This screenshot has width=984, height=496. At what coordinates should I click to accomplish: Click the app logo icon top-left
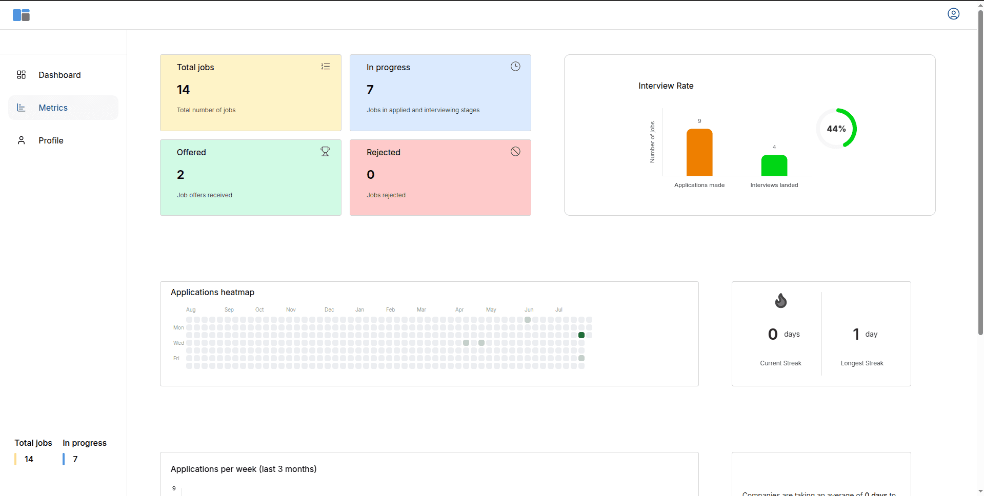click(x=21, y=14)
